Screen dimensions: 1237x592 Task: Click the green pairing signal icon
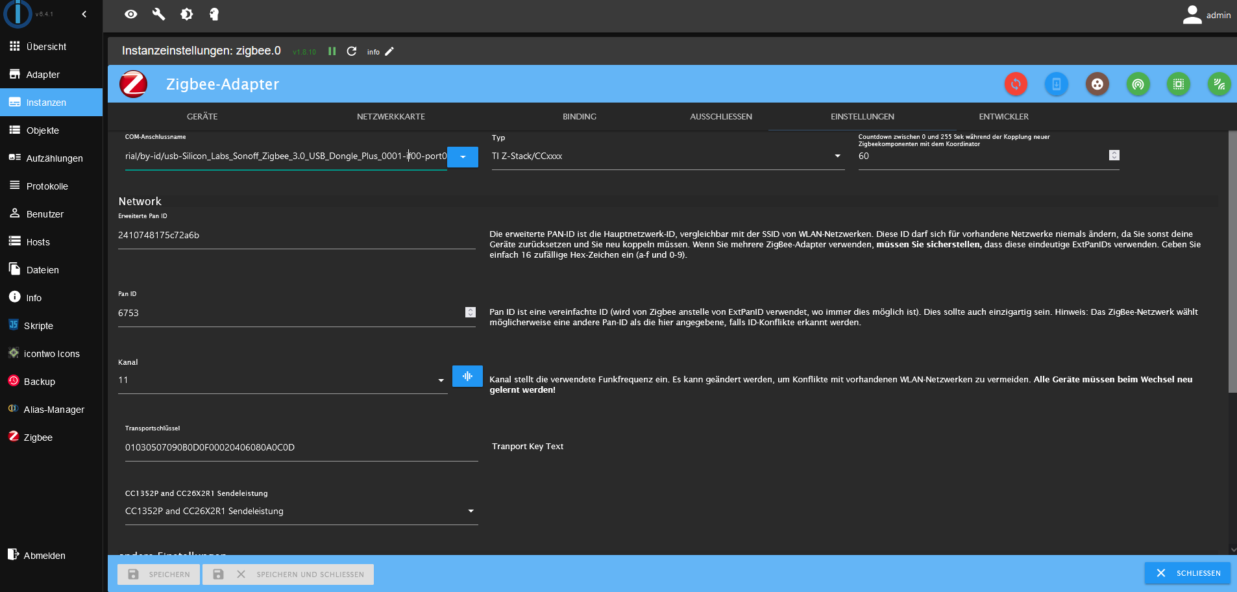pos(1219,84)
